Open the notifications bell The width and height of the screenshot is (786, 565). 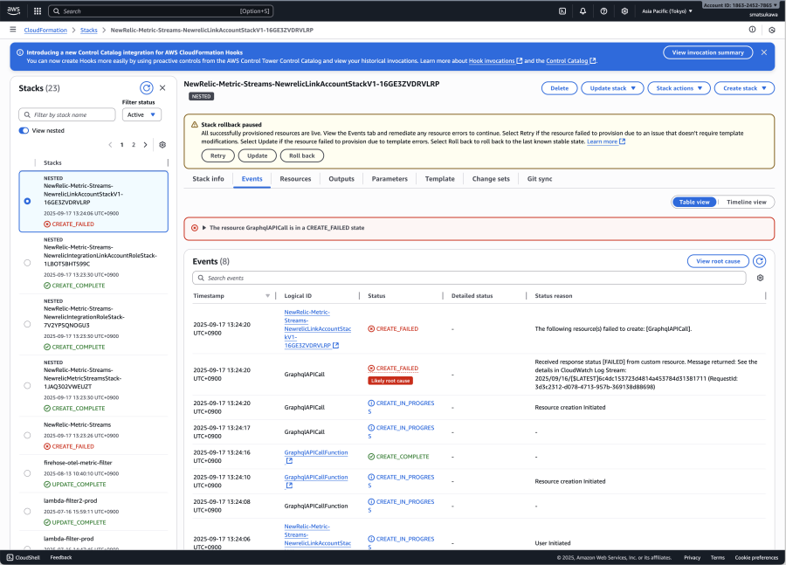pos(583,11)
